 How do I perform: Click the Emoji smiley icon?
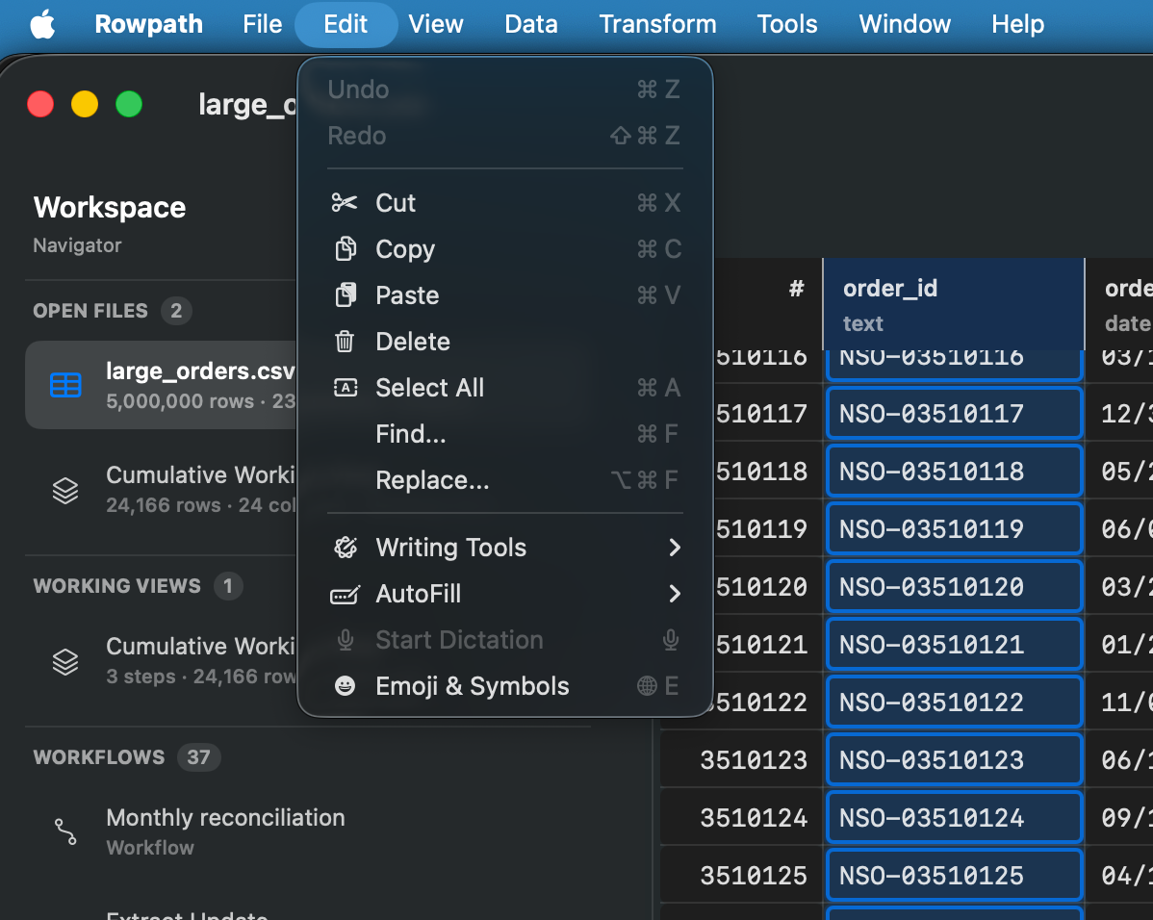(345, 686)
